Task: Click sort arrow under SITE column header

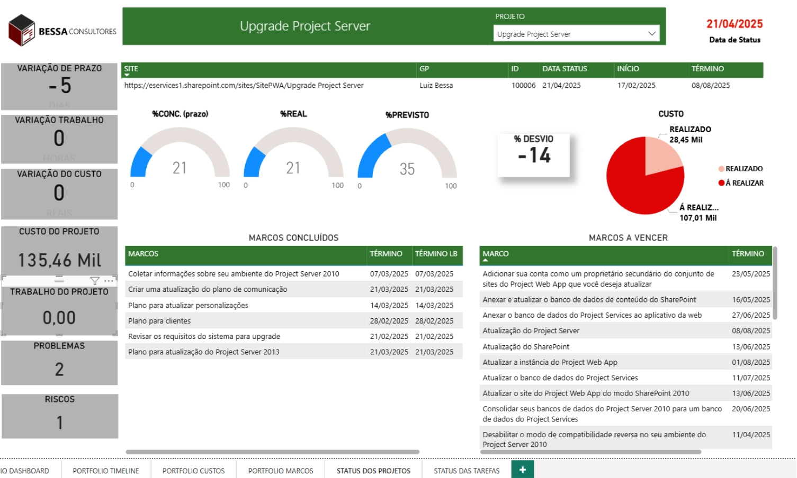Action: [x=127, y=75]
